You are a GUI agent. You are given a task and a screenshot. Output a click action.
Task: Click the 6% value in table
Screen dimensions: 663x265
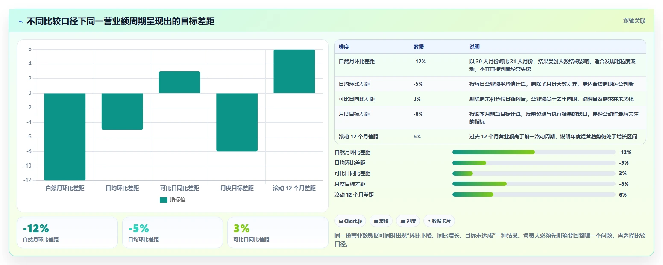[x=417, y=137]
